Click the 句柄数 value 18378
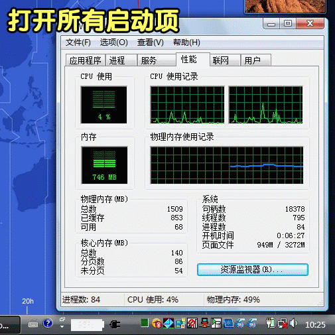 click(x=295, y=209)
